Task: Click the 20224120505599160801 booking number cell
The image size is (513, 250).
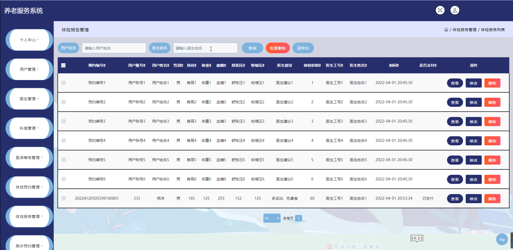Action: [97, 198]
